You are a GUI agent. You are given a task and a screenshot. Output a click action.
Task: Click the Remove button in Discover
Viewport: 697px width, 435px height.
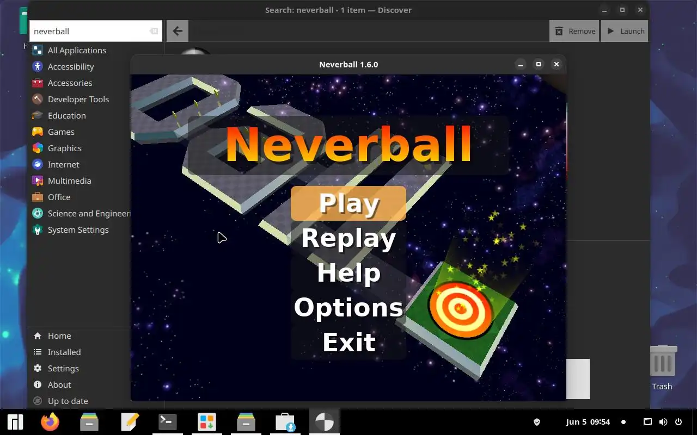click(574, 31)
